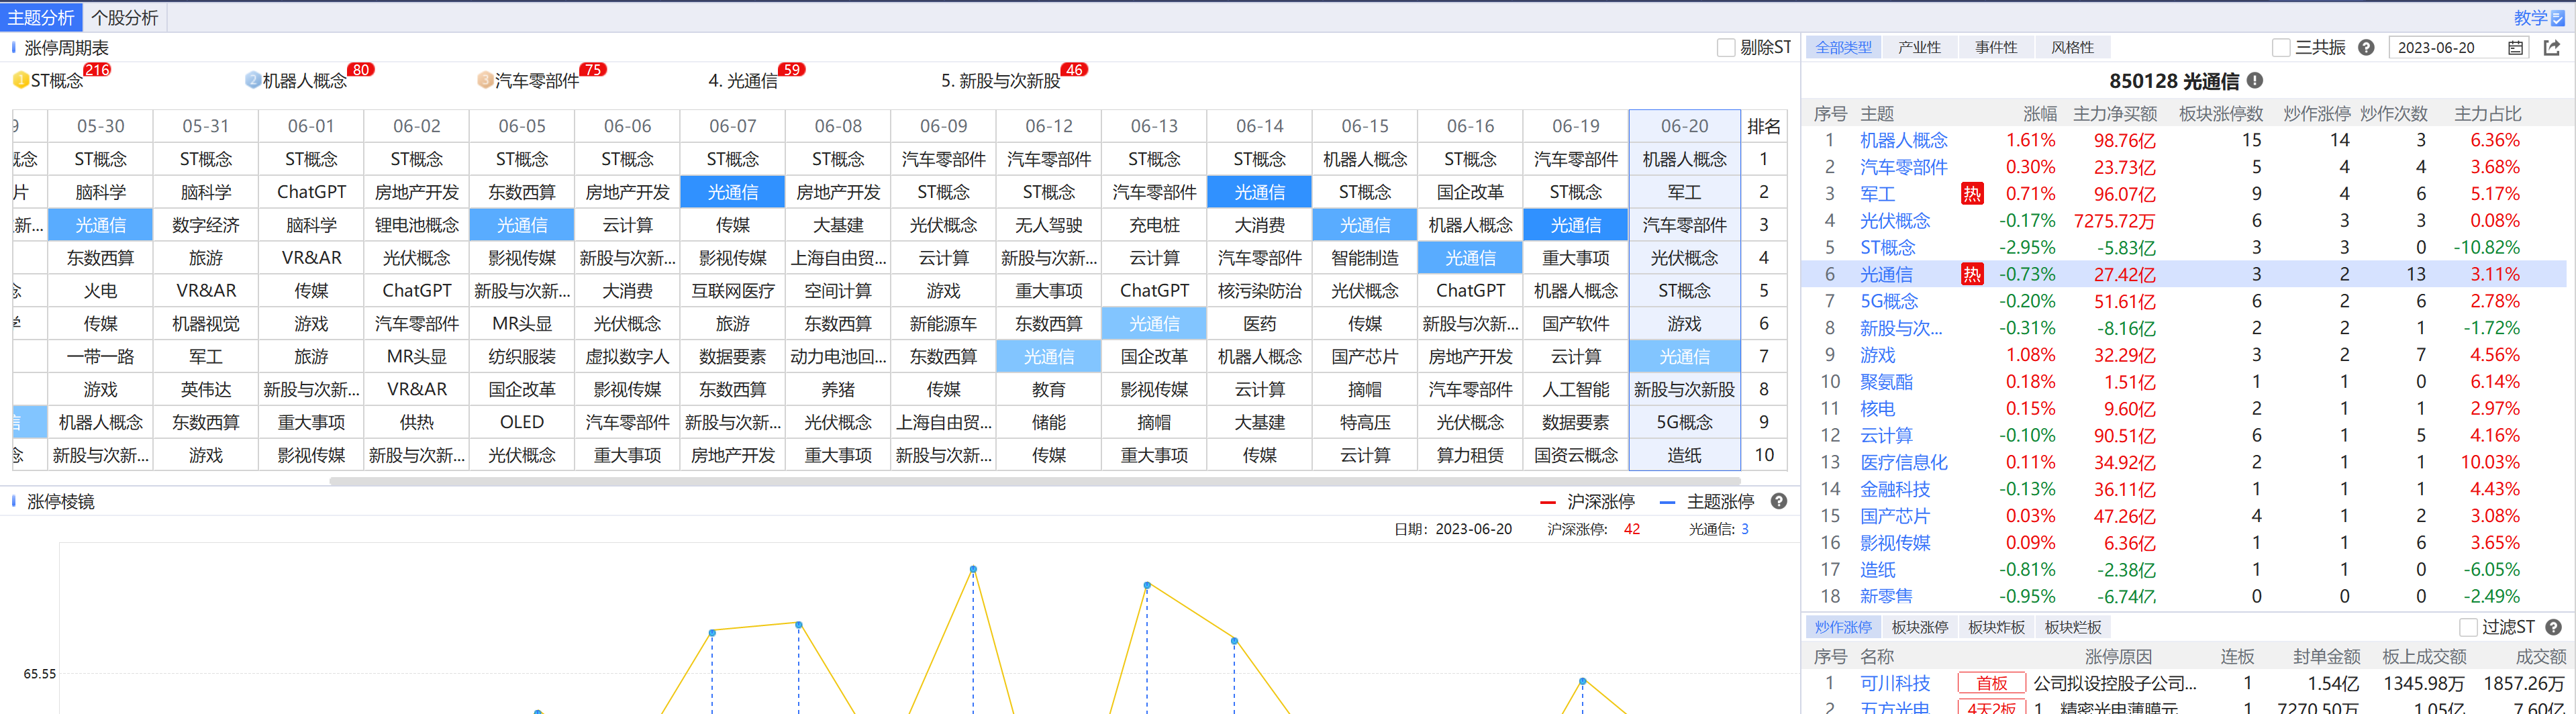Click 4. 光通信 ranking label
Screen dimensions: 2576x714
[x=743, y=80]
